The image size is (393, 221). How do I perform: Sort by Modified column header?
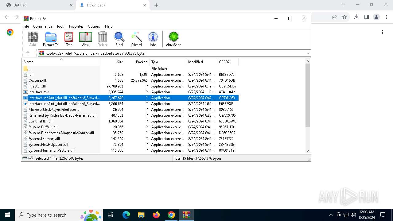click(201, 62)
